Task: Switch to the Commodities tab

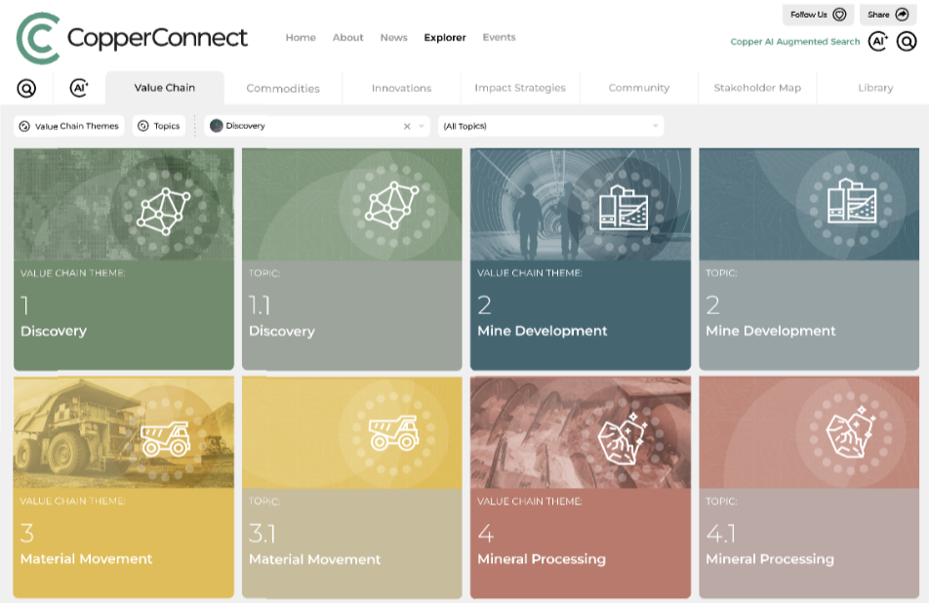Action: (x=283, y=88)
